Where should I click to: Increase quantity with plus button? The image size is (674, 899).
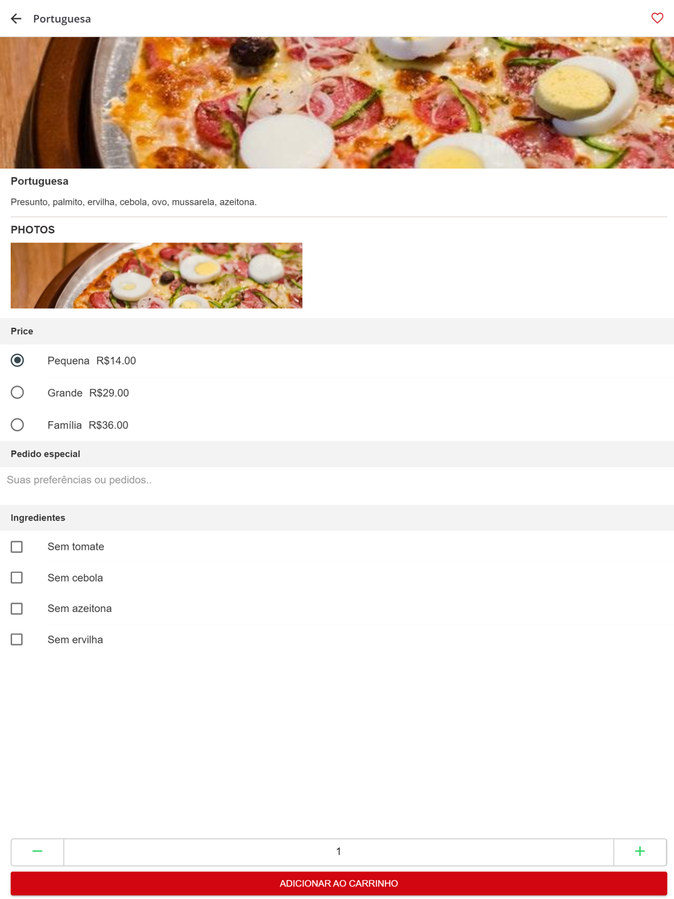(x=640, y=852)
